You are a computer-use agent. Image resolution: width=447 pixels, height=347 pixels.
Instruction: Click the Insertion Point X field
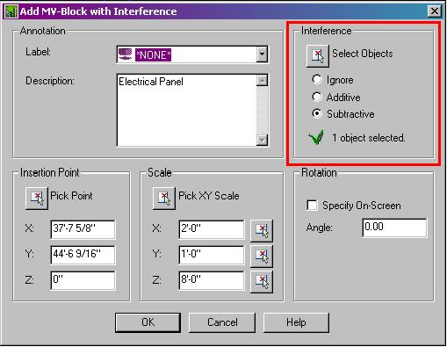[83, 229]
